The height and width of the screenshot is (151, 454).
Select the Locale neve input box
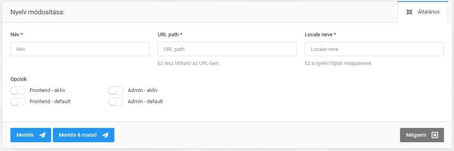tap(374, 49)
